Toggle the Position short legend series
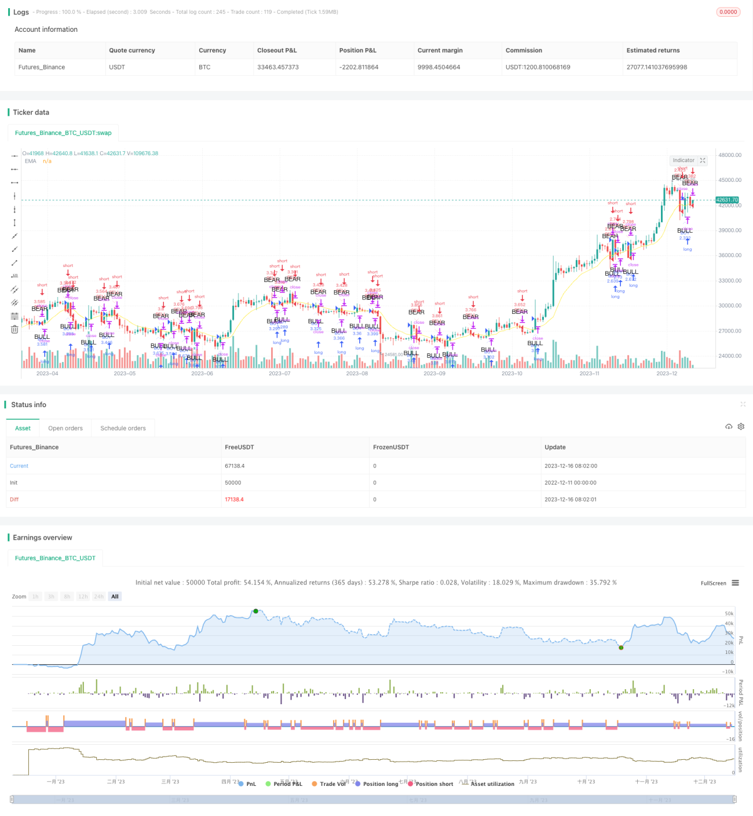The height and width of the screenshot is (816, 753). [x=430, y=784]
